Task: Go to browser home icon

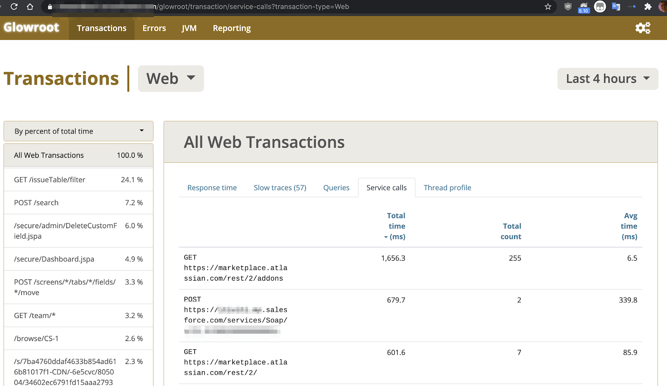Action: (x=30, y=7)
